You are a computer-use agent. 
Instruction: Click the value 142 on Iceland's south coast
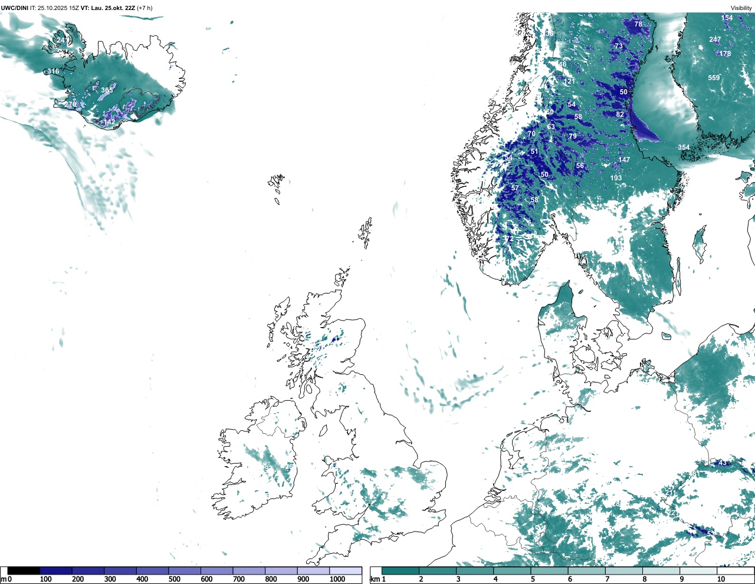[x=109, y=122]
